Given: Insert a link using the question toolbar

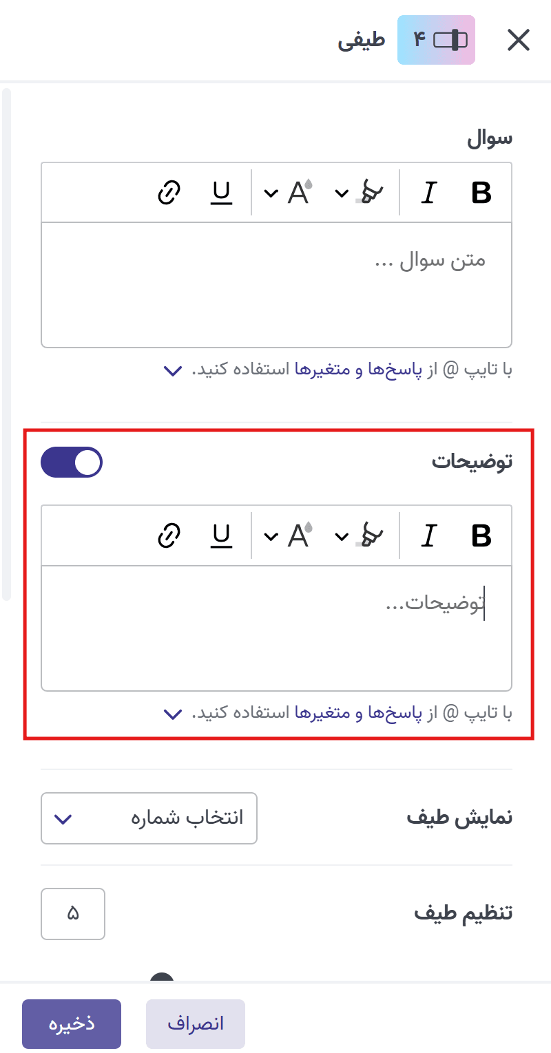Looking at the screenshot, I should coord(169,193).
